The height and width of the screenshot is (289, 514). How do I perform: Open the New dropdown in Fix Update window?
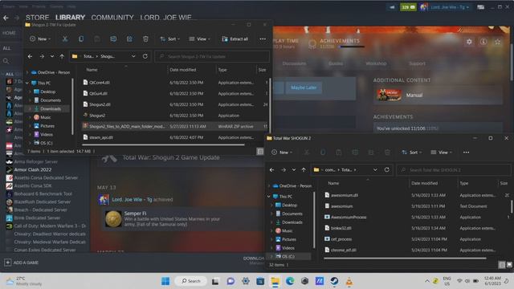pyautogui.click(x=40, y=39)
